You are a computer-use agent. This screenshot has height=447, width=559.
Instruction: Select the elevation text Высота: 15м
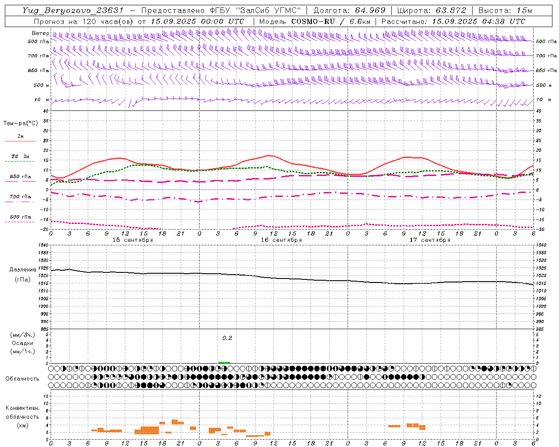click(x=505, y=10)
